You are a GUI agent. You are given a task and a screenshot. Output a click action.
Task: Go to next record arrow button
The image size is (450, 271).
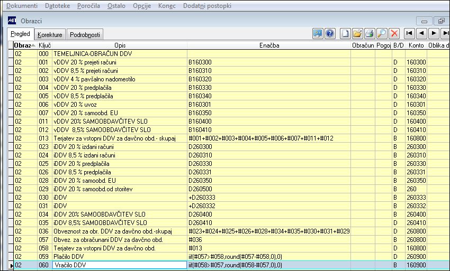[434, 33]
